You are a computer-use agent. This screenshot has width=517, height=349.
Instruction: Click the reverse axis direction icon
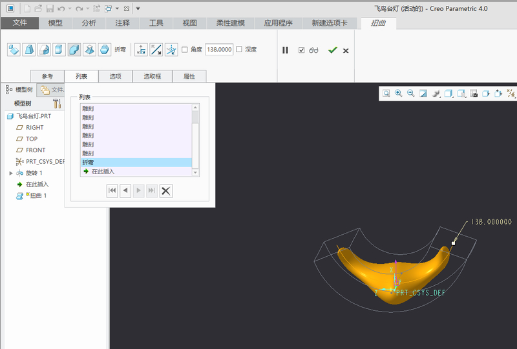click(x=156, y=50)
